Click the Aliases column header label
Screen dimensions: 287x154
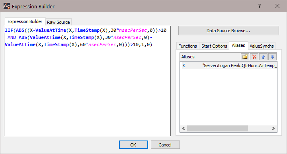pyautogui.click(x=188, y=57)
